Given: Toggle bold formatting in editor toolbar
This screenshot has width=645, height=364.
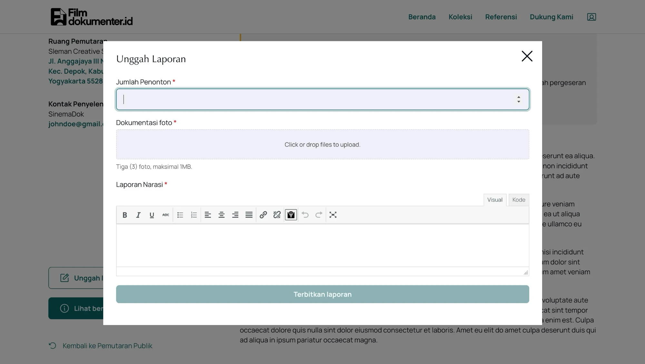Looking at the screenshot, I should pos(125,215).
